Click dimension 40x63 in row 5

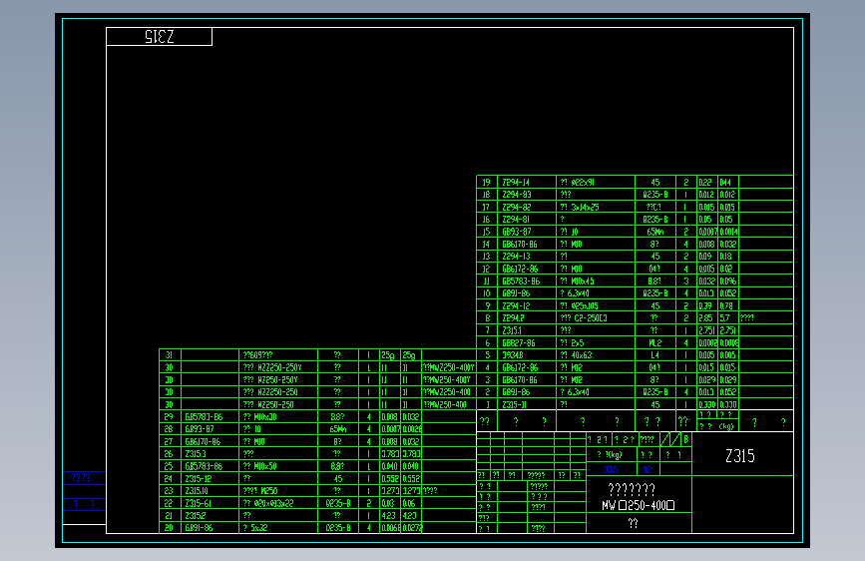(582, 355)
